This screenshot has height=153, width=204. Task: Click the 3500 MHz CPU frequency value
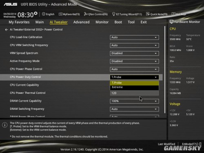[175, 39]
